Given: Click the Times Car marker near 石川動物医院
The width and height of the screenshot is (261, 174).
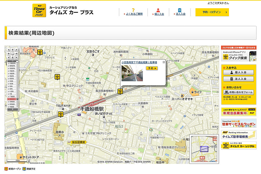Looking at the screenshot, I should [x=57, y=77].
